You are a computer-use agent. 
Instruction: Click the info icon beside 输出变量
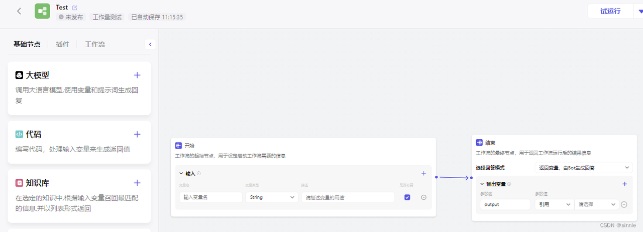pos(509,184)
